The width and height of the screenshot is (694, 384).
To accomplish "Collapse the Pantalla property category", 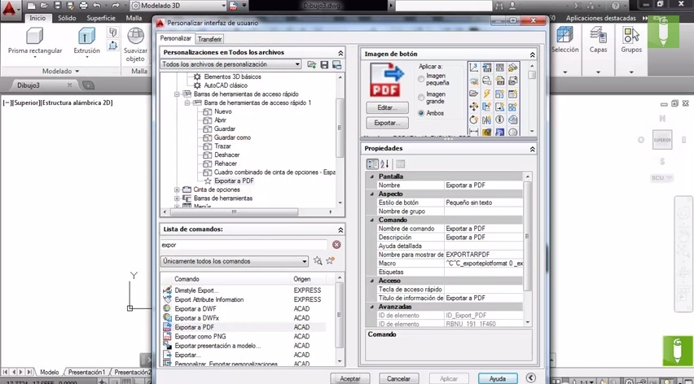I will point(371,177).
